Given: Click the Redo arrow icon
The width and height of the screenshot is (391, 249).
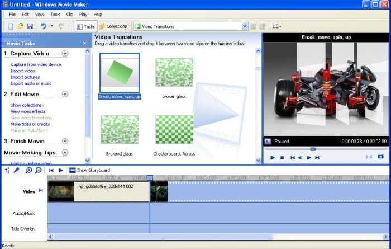Looking at the screenshot, I should tap(61, 26).
